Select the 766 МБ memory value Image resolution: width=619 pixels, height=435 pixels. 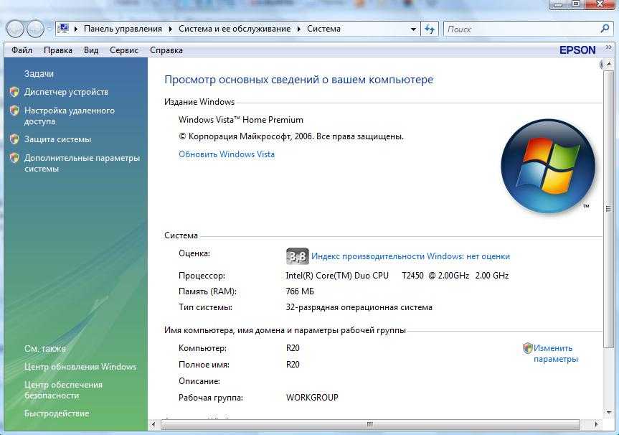click(x=300, y=291)
